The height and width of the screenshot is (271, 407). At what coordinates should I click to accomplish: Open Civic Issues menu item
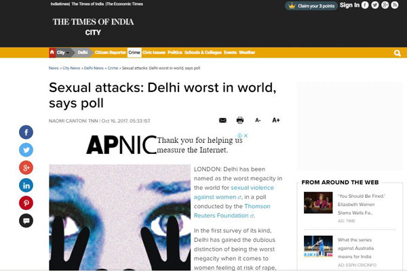click(x=154, y=52)
